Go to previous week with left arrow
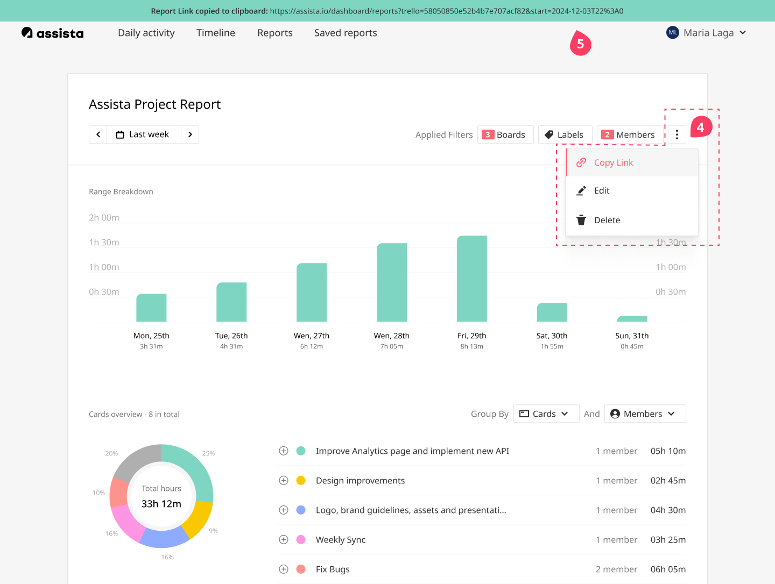Screen dimensions: 775x584 tap(98, 134)
